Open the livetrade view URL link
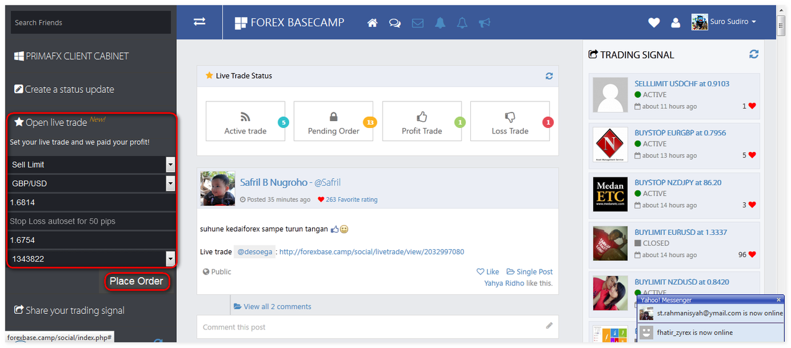 [371, 252]
